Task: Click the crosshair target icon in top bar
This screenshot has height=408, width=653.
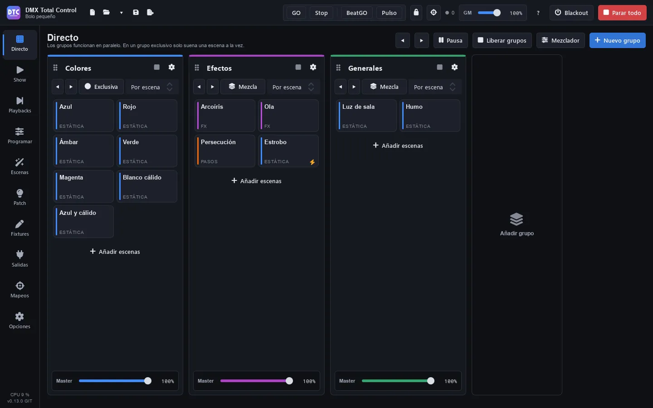Action: point(434,13)
